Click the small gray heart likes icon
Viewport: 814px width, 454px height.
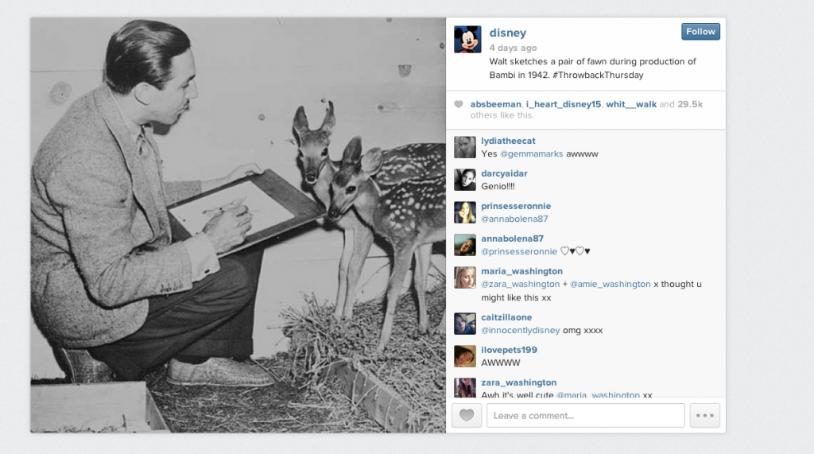[x=459, y=104]
